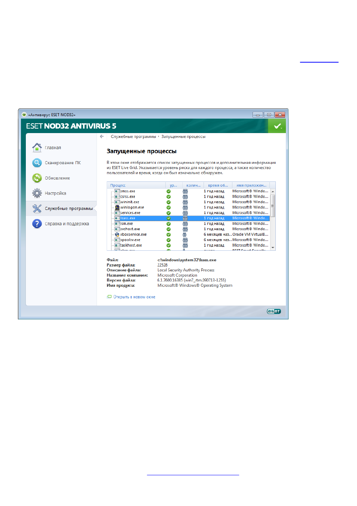Click the ESET app icon in title bar

(x=24, y=115)
